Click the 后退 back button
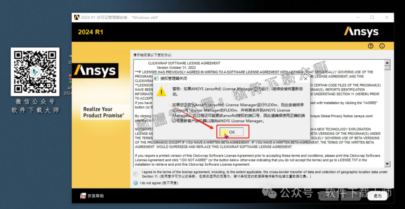This screenshot has height=209, width=405. pos(329,196)
